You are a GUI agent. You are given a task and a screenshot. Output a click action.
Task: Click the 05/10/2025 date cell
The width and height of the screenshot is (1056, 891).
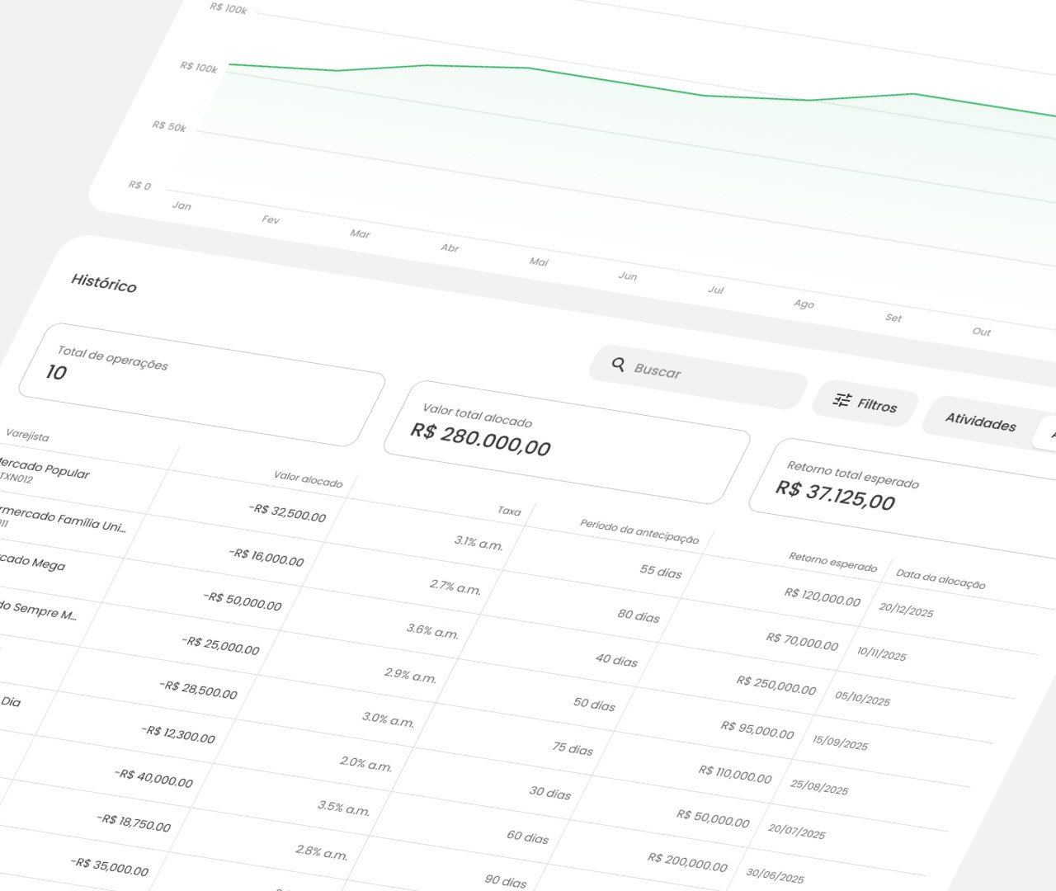pyautogui.click(x=862, y=698)
